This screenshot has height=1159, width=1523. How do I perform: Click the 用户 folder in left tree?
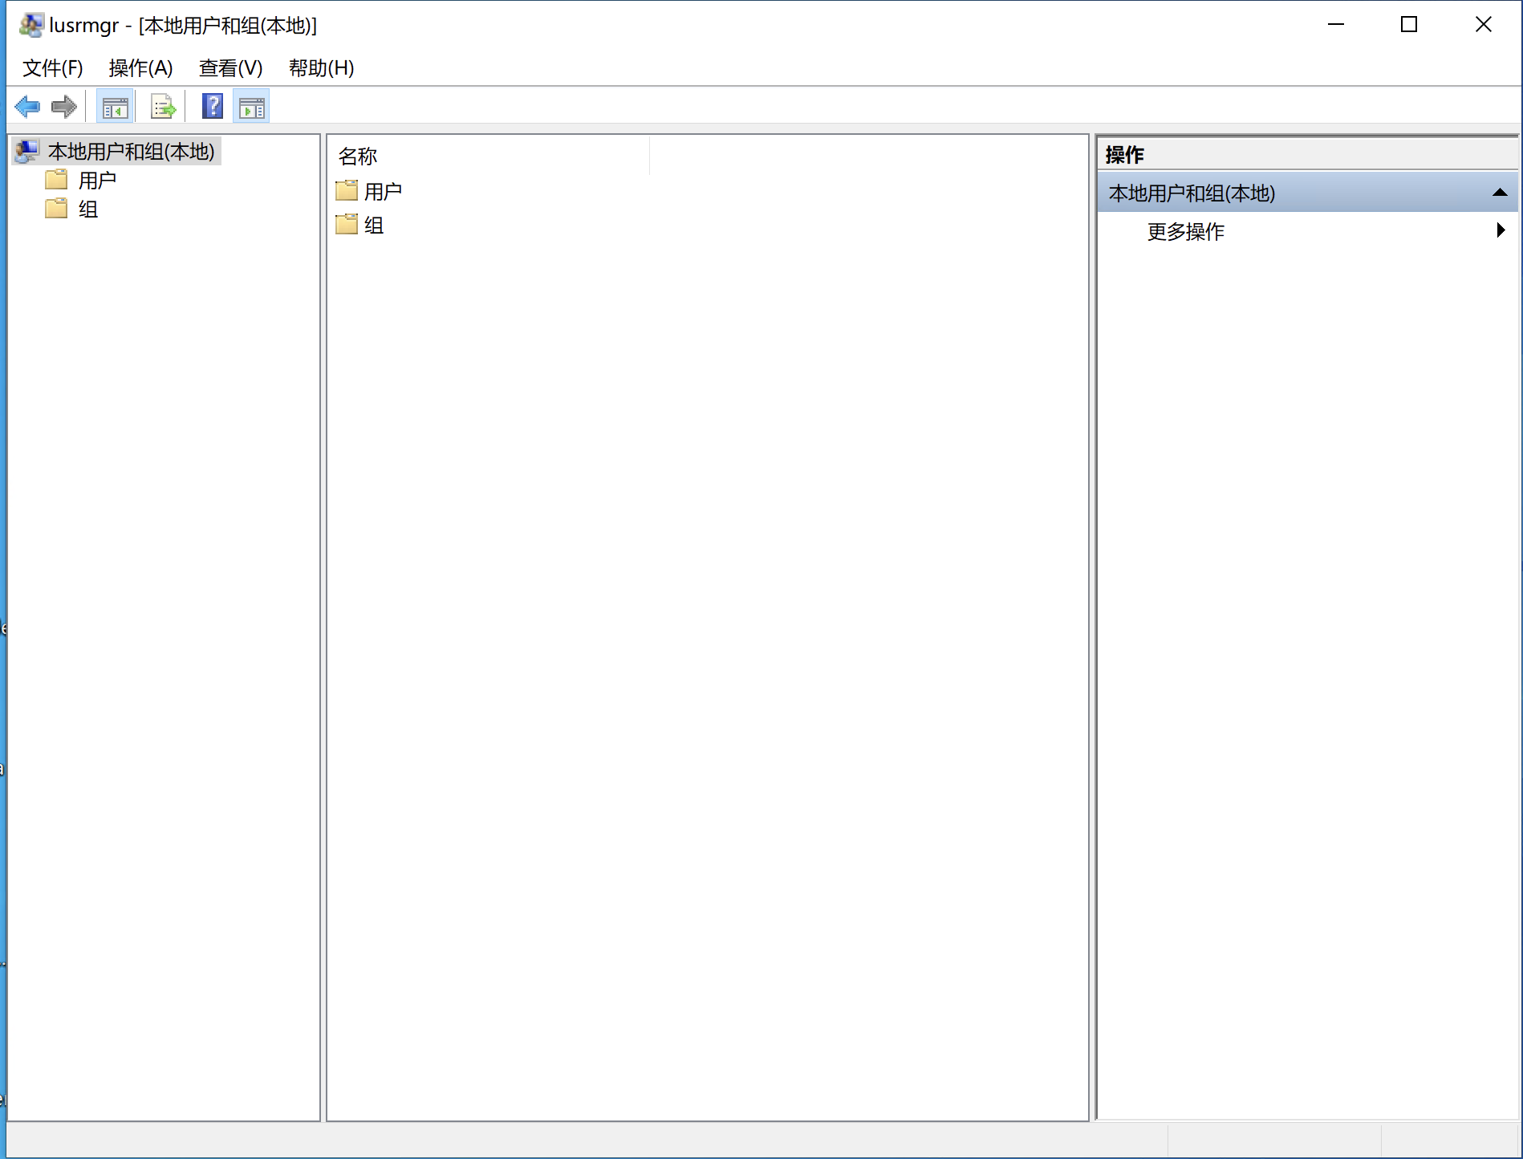(96, 181)
